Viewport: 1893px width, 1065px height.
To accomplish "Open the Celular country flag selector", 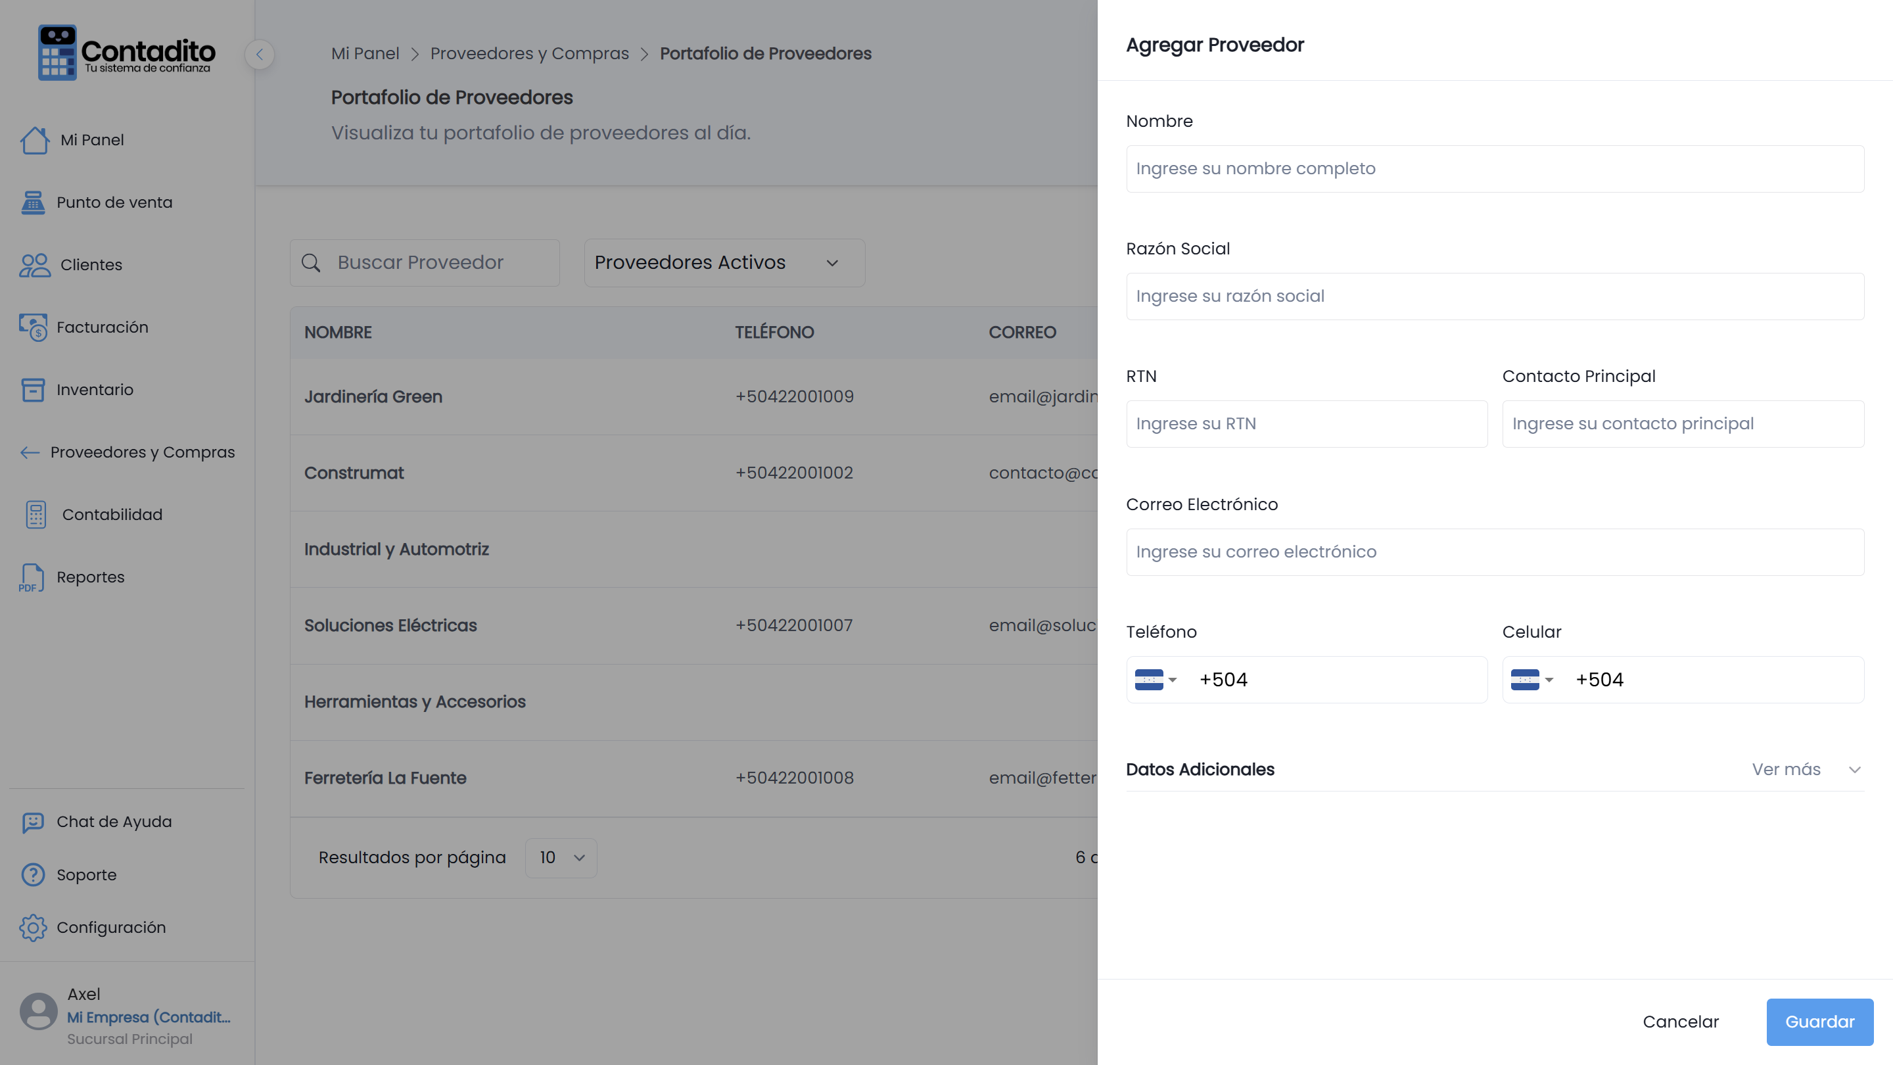I will (1532, 680).
